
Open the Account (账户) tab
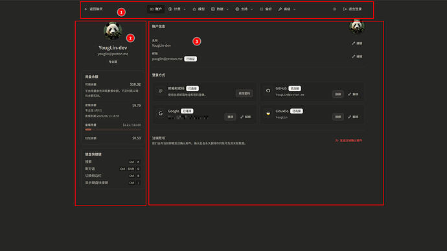click(155, 9)
